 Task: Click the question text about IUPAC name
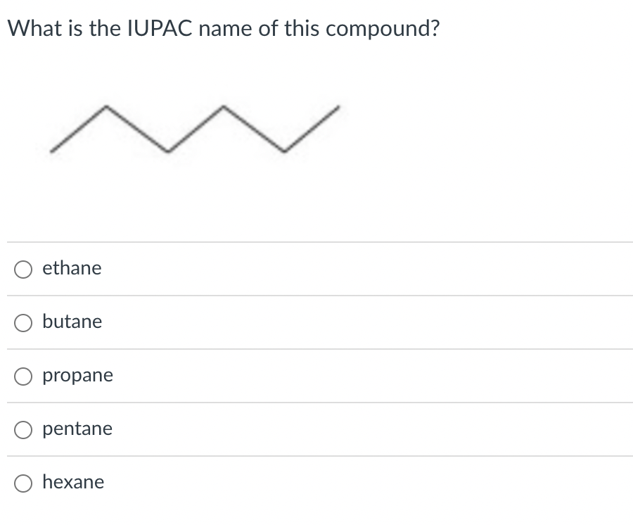[x=225, y=28]
